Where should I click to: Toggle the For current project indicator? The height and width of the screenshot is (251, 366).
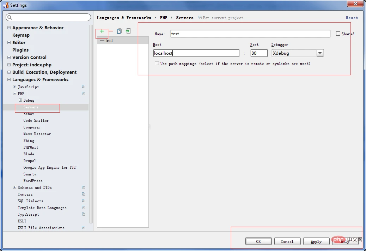199,18
